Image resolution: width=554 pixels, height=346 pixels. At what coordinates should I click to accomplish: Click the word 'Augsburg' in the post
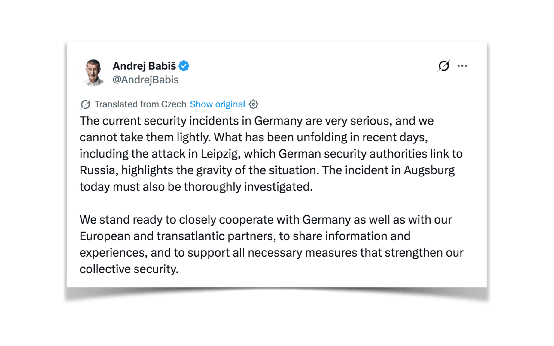(429, 170)
